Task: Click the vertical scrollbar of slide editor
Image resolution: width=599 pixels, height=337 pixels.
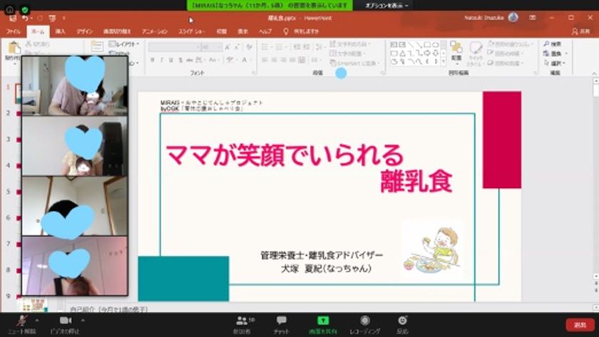Action: 595,178
